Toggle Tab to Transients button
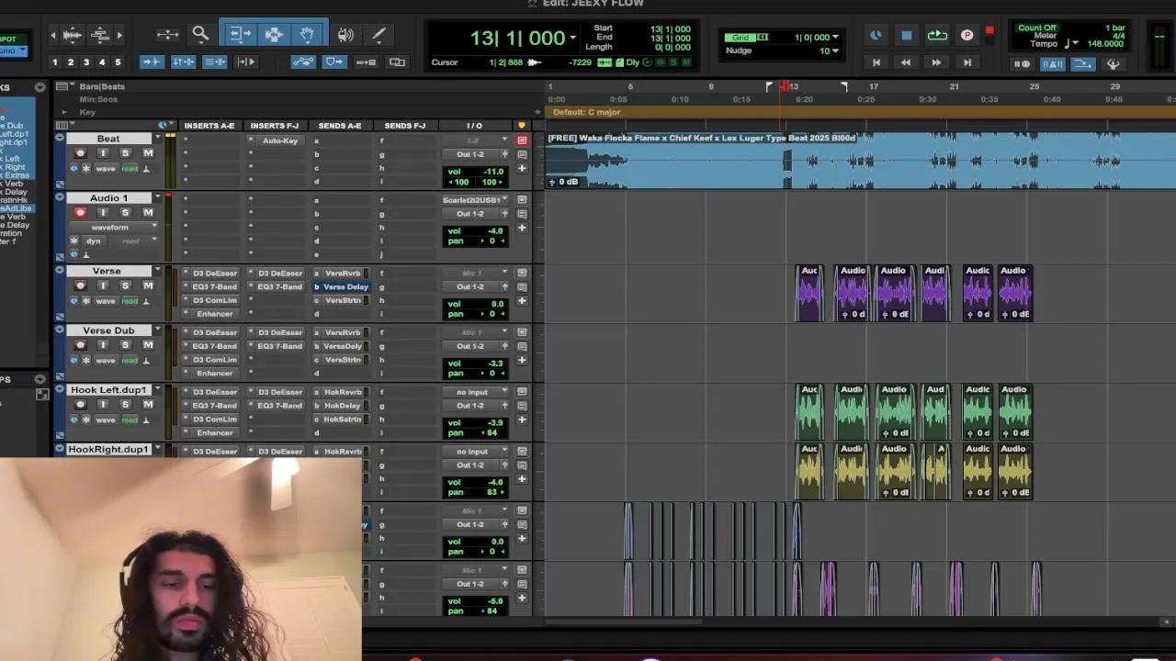This screenshot has height=661, width=1176. (152, 62)
